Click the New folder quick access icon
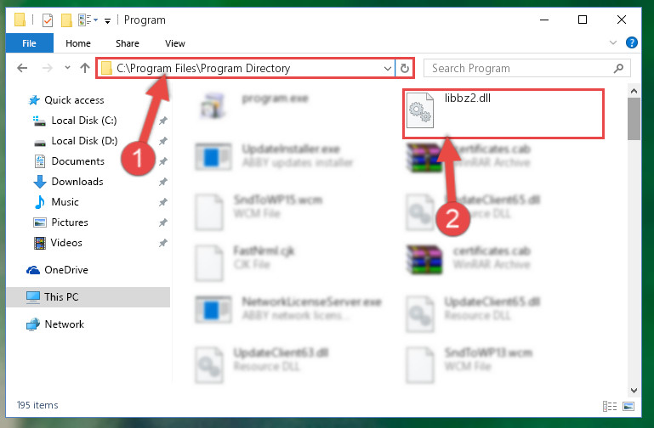Viewport: 654px width, 428px height. click(x=66, y=20)
